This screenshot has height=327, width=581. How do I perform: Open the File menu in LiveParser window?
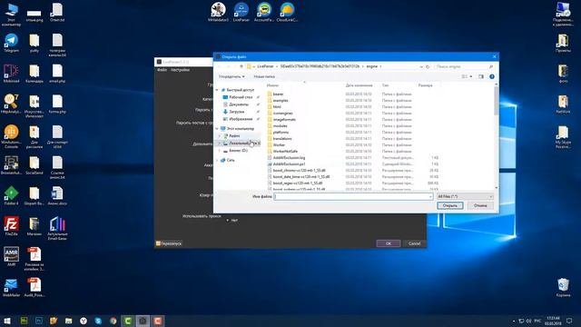pos(162,70)
